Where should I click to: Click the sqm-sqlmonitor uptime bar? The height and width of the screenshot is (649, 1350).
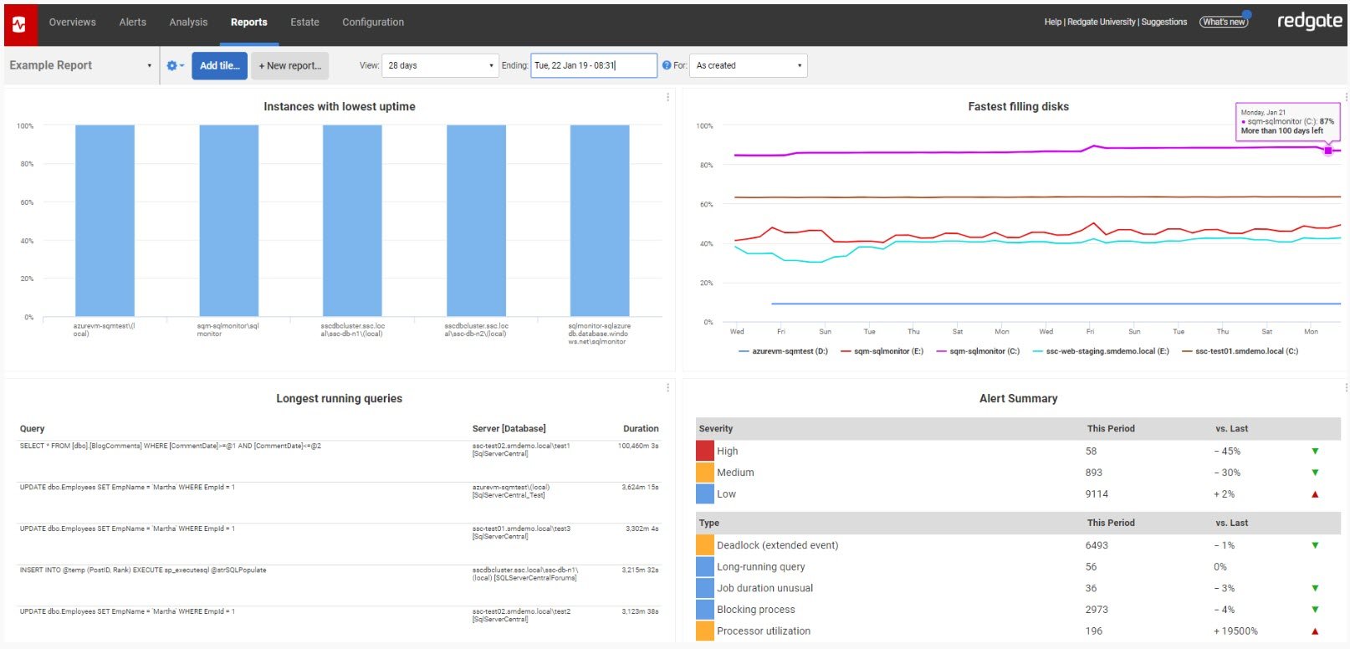pyautogui.click(x=228, y=221)
